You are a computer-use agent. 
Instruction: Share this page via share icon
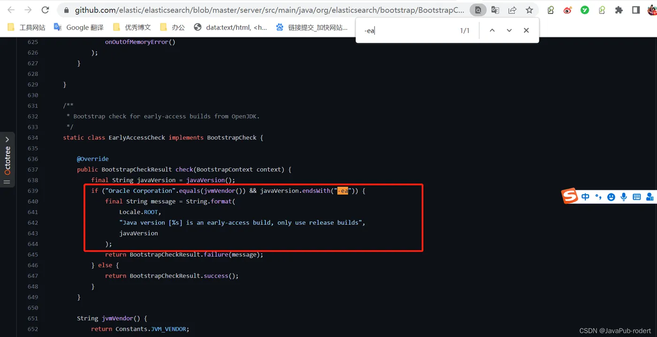[512, 10]
